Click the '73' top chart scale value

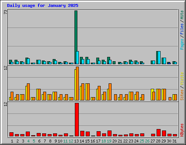tap(5, 12)
